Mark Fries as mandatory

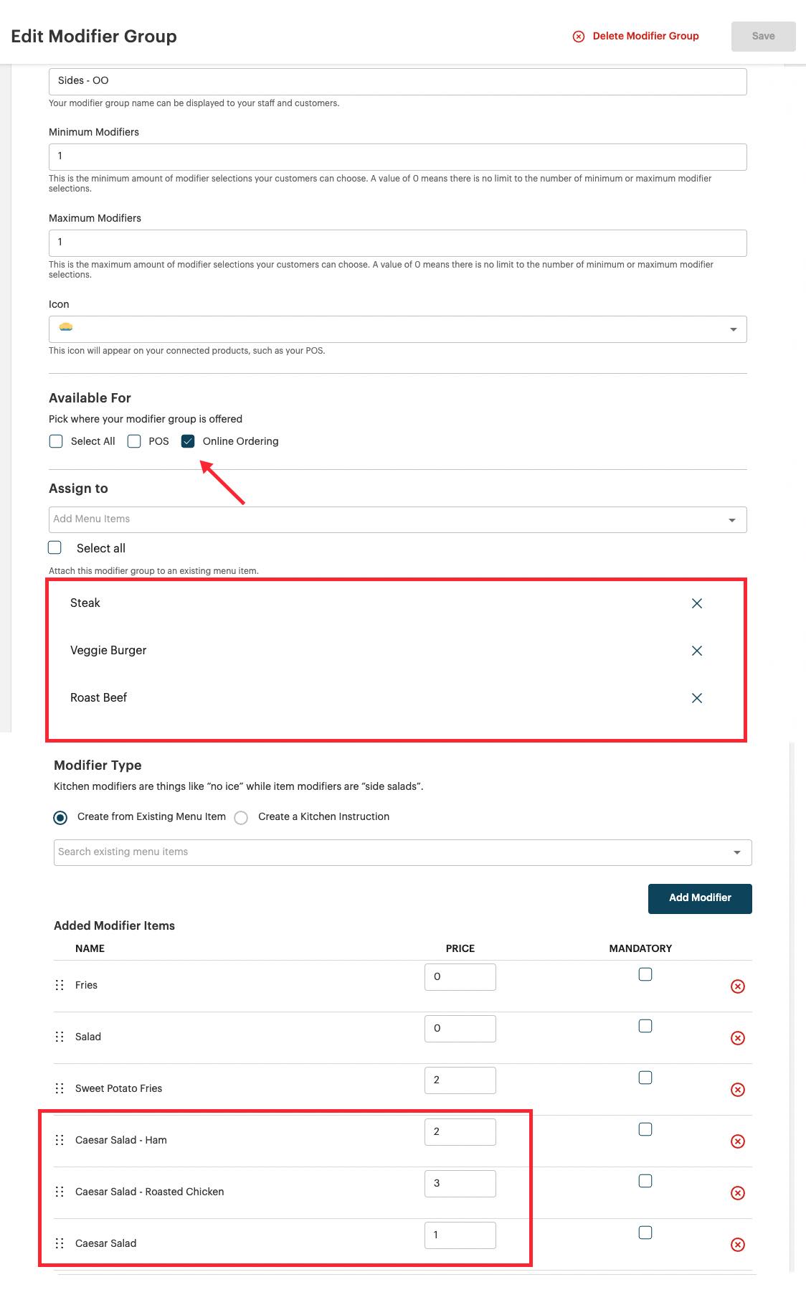point(645,974)
